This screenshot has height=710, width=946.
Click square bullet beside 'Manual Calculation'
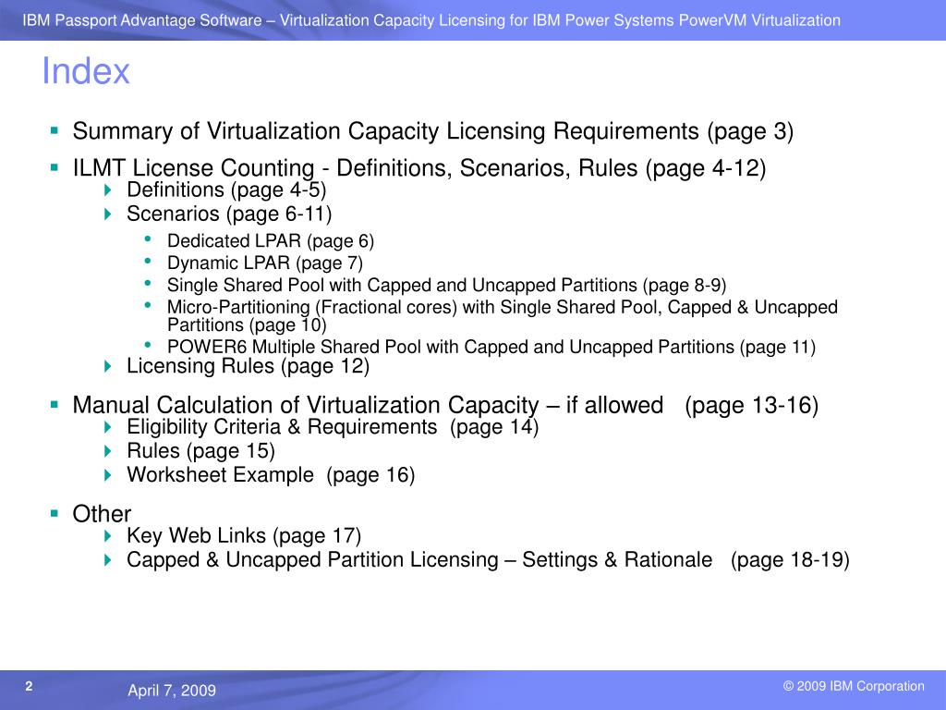point(55,404)
